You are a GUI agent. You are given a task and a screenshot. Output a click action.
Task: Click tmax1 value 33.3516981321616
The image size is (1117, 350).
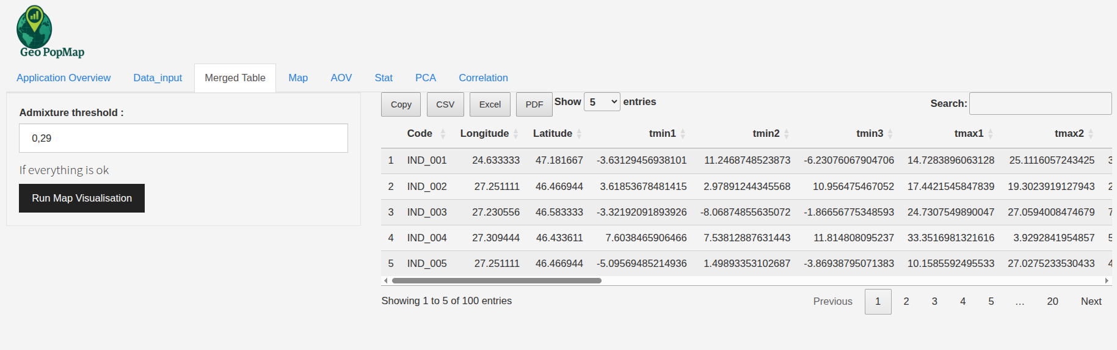point(951,238)
